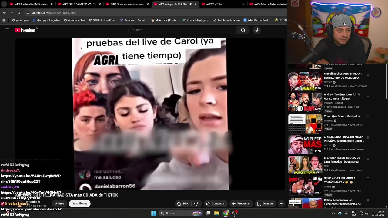Open options menu for Andrew Tate video
388x218 pixels.
click(368, 95)
